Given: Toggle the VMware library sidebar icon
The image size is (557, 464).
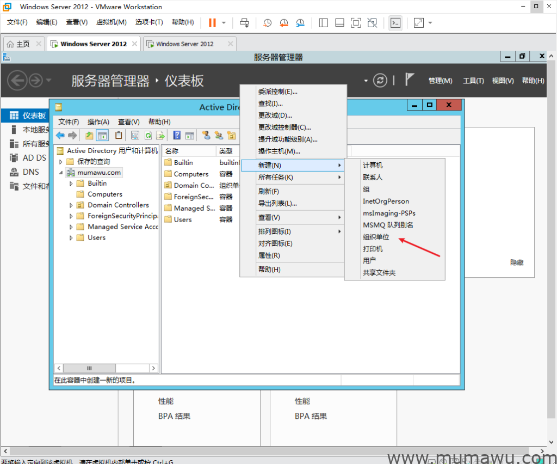Looking at the screenshot, I should (323, 23).
